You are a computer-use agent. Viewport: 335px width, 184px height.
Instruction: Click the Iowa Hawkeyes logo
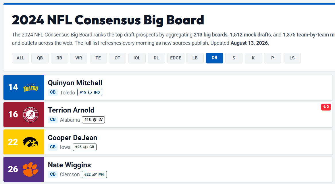[31, 142]
